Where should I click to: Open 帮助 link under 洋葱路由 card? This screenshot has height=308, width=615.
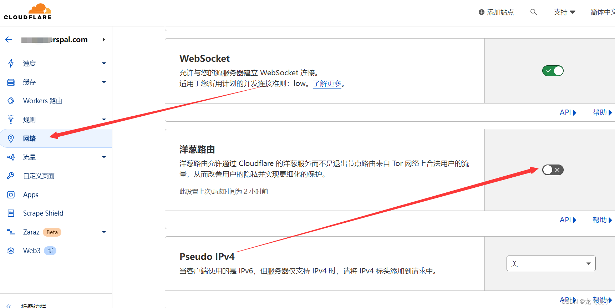[602, 220]
